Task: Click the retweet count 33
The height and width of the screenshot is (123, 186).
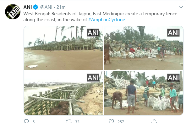Action: pos(77,121)
